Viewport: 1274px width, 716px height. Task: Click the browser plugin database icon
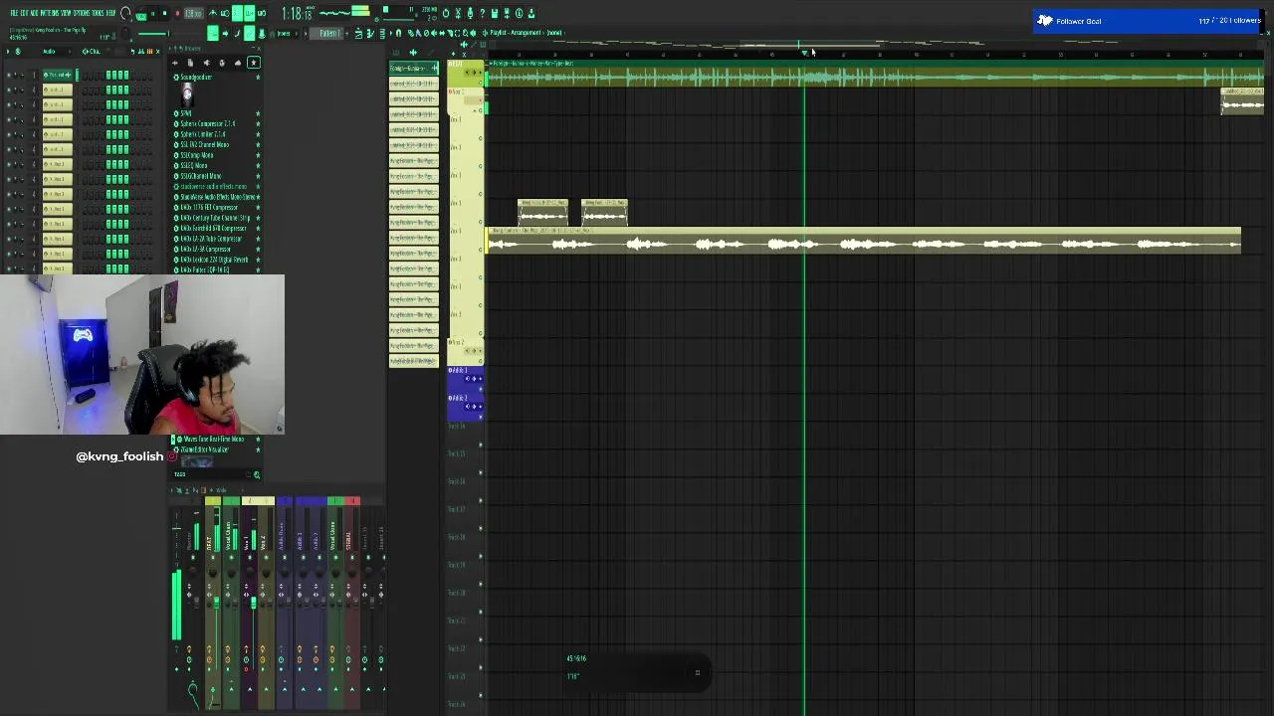coord(222,63)
